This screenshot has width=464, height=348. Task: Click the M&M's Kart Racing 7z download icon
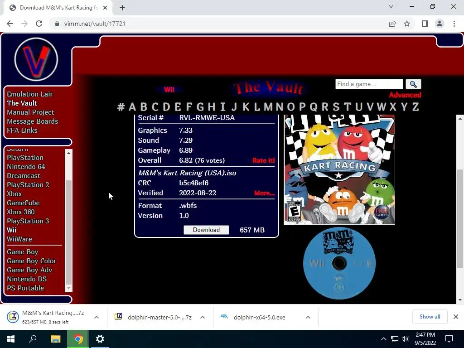coord(13,317)
